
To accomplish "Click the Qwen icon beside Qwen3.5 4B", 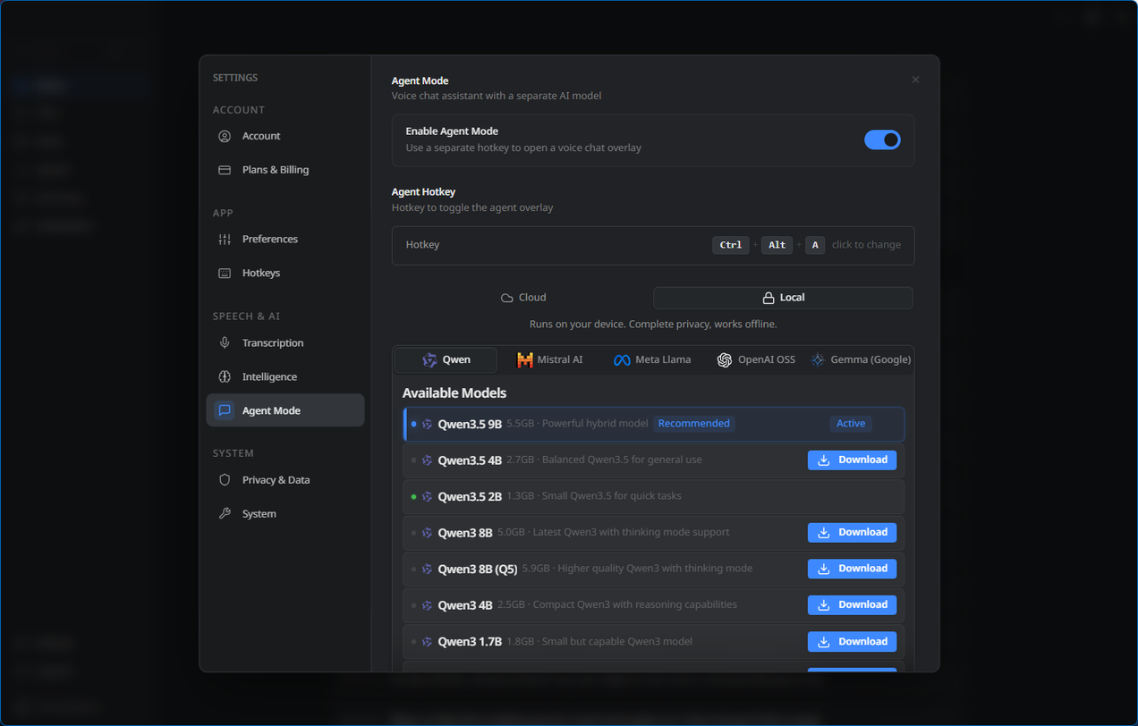I will click(x=427, y=460).
